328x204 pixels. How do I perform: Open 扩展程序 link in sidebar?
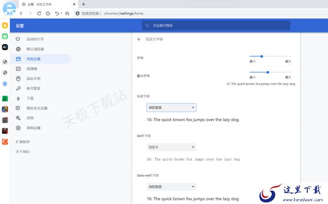point(23,142)
